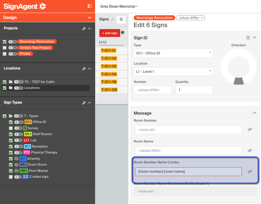Open the Type dropdown showing O1.1 - Office ID
The width and height of the screenshot is (261, 204).
coord(173,53)
